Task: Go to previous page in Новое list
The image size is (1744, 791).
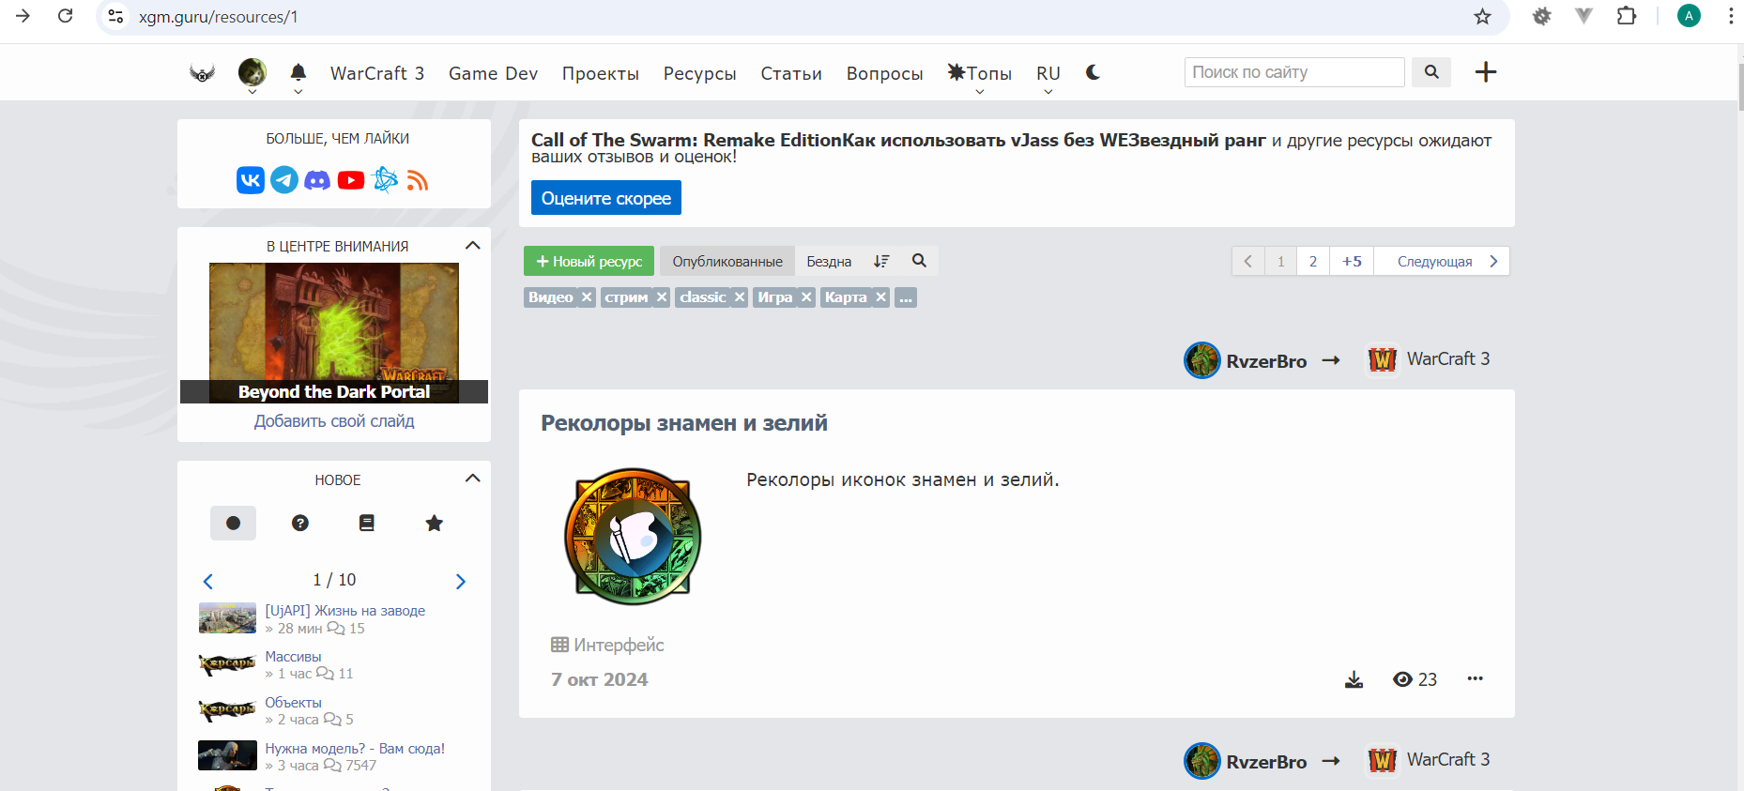Action: (208, 582)
